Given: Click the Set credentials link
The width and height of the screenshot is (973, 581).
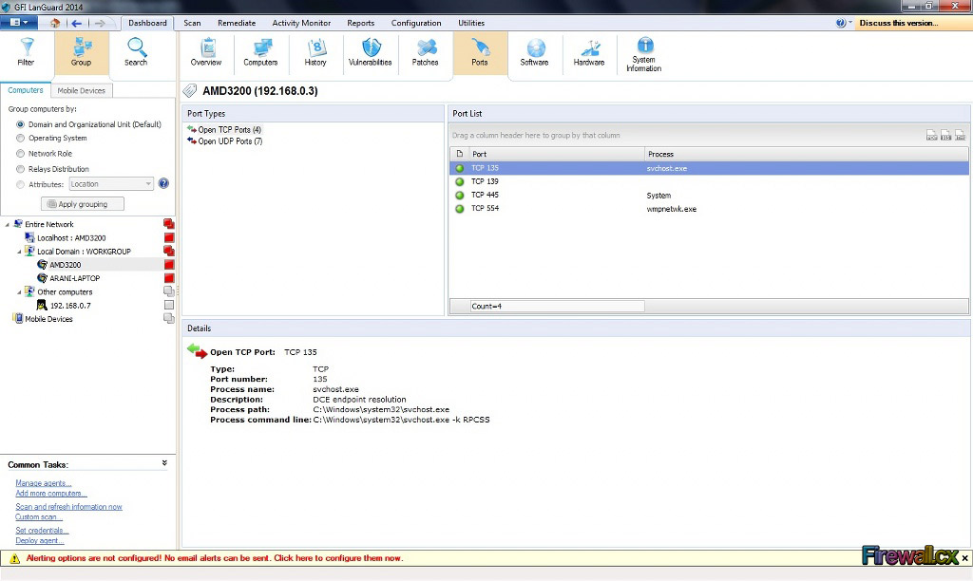Looking at the screenshot, I should point(42,531).
